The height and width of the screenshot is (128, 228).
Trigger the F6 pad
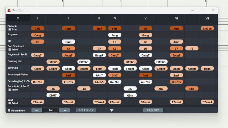tap(115, 42)
